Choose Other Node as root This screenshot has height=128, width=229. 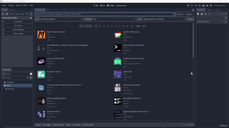[x=17, y=34]
